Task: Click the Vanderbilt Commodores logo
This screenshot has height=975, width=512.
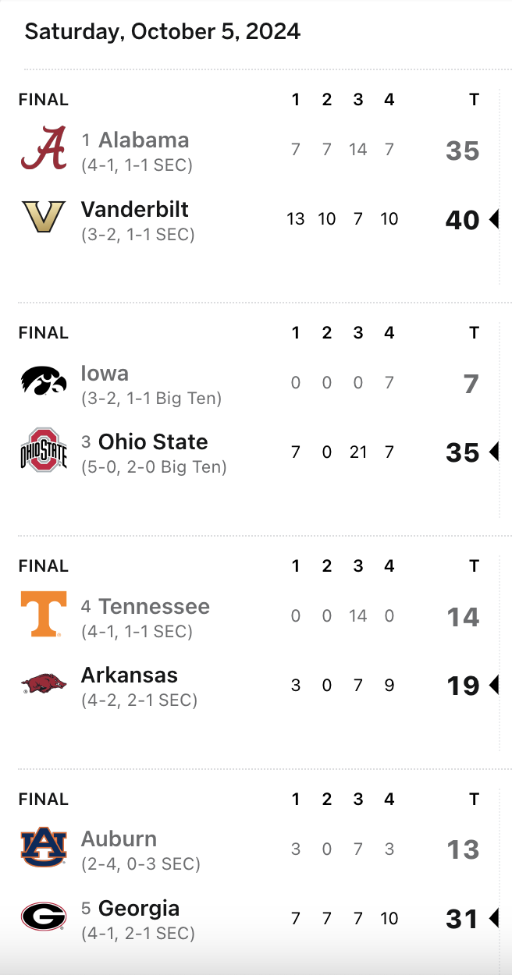Action: (44, 218)
